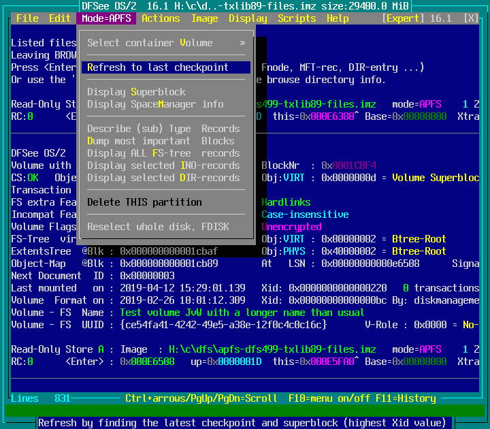Choose Display selected INO-records
This screenshot has width=490, height=429.
coord(163,165)
